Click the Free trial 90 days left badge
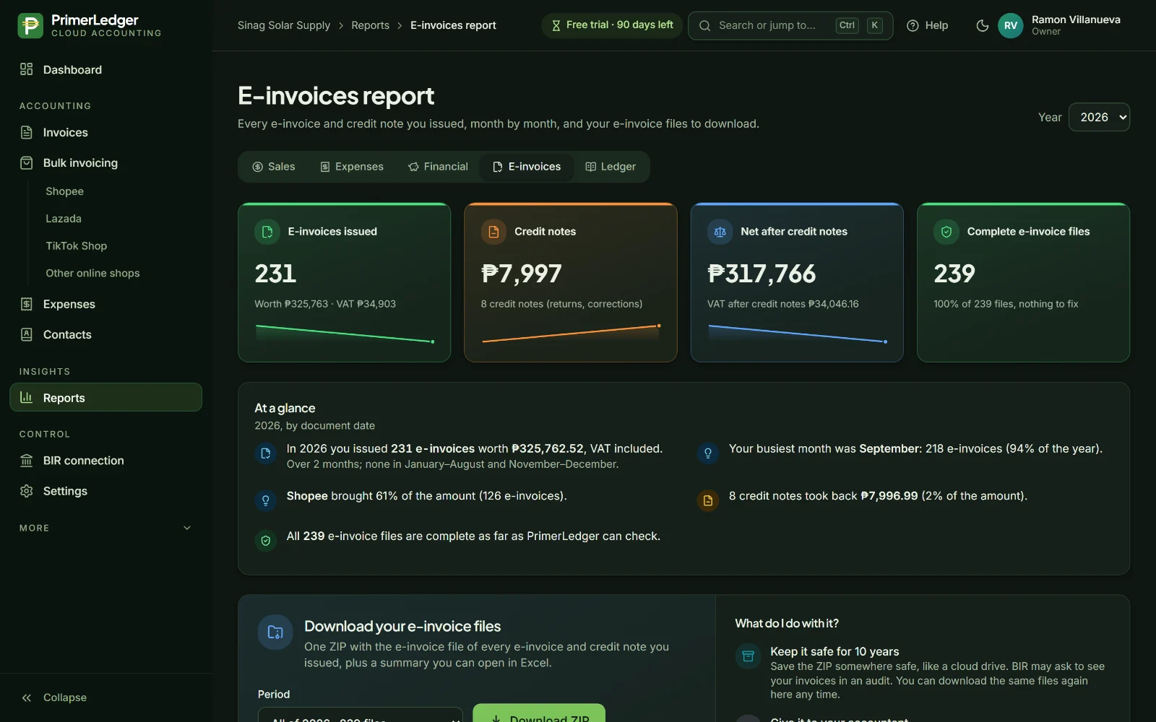Screen dimensions: 1156x722 click(x=612, y=25)
